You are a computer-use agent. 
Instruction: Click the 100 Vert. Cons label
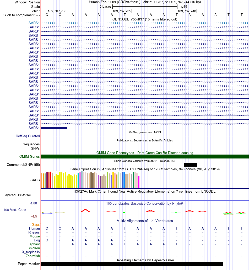pyautogui.click(x=15, y=210)
